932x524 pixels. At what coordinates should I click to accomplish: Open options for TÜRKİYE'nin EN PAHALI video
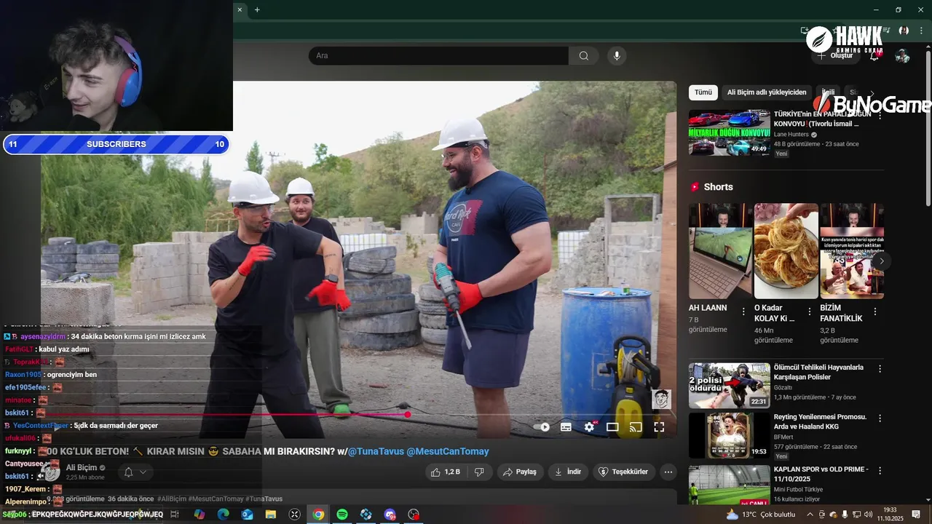(x=880, y=115)
